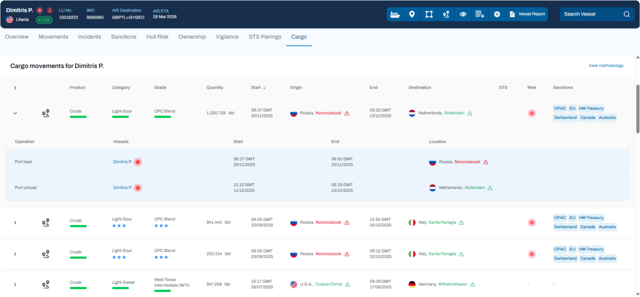Click the map pin location icon
The width and height of the screenshot is (640, 297).
coord(412,14)
